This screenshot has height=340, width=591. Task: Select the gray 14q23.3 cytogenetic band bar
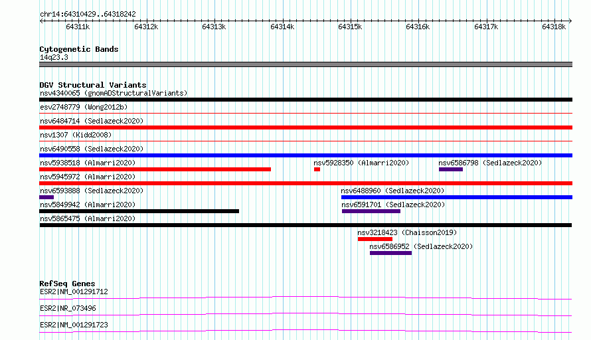pyautogui.click(x=305, y=65)
